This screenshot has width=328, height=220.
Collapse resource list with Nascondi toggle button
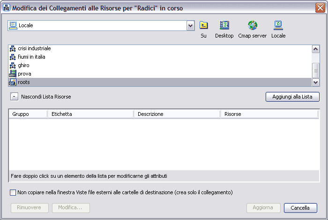[14, 97]
